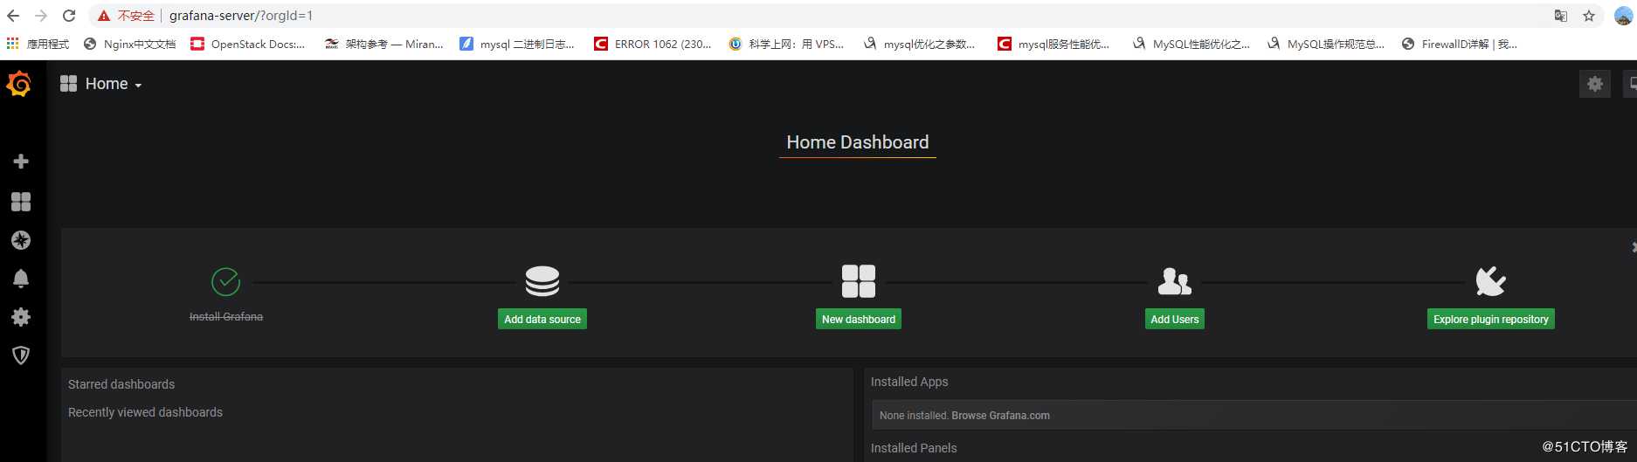1637x462 pixels.
Task: Click the green Install Grafana checkmark icon
Action: (x=226, y=282)
